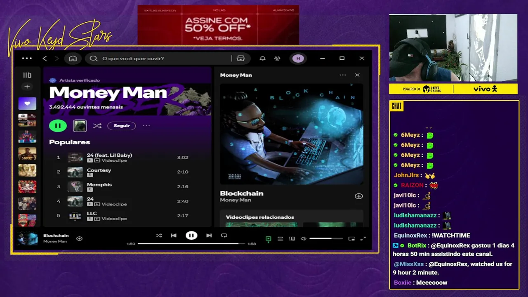Click the search field 'O que você quer ouvir?'
This screenshot has height=297, width=528.
tap(159, 59)
